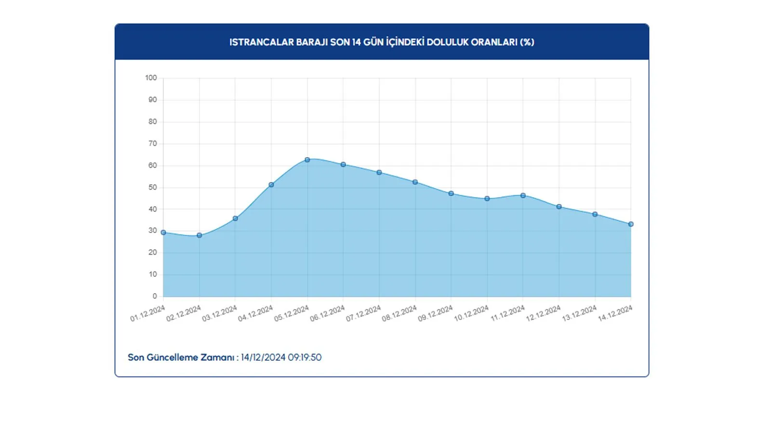This screenshot has height=434, width=771.
Task: Click the x-axis label 09.12.2024
Action: coord(435,313)
